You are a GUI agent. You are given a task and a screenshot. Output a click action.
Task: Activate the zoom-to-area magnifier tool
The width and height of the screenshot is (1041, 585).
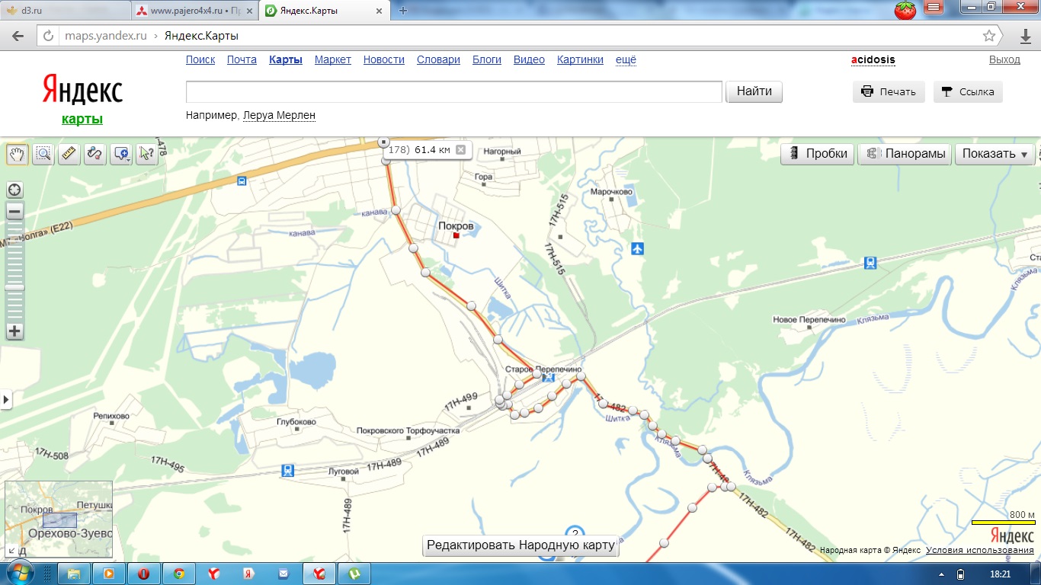43,154
